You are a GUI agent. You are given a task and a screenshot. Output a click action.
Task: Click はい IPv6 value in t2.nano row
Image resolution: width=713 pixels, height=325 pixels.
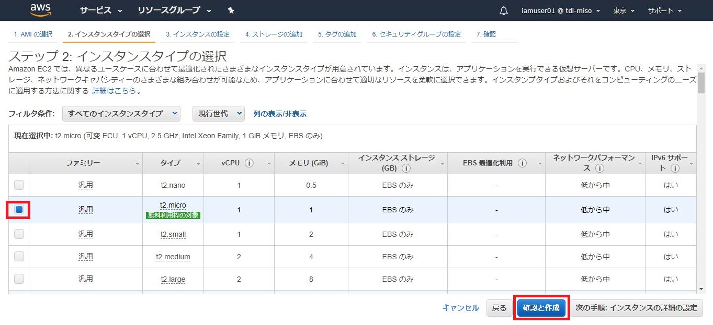tap(671, 185)
